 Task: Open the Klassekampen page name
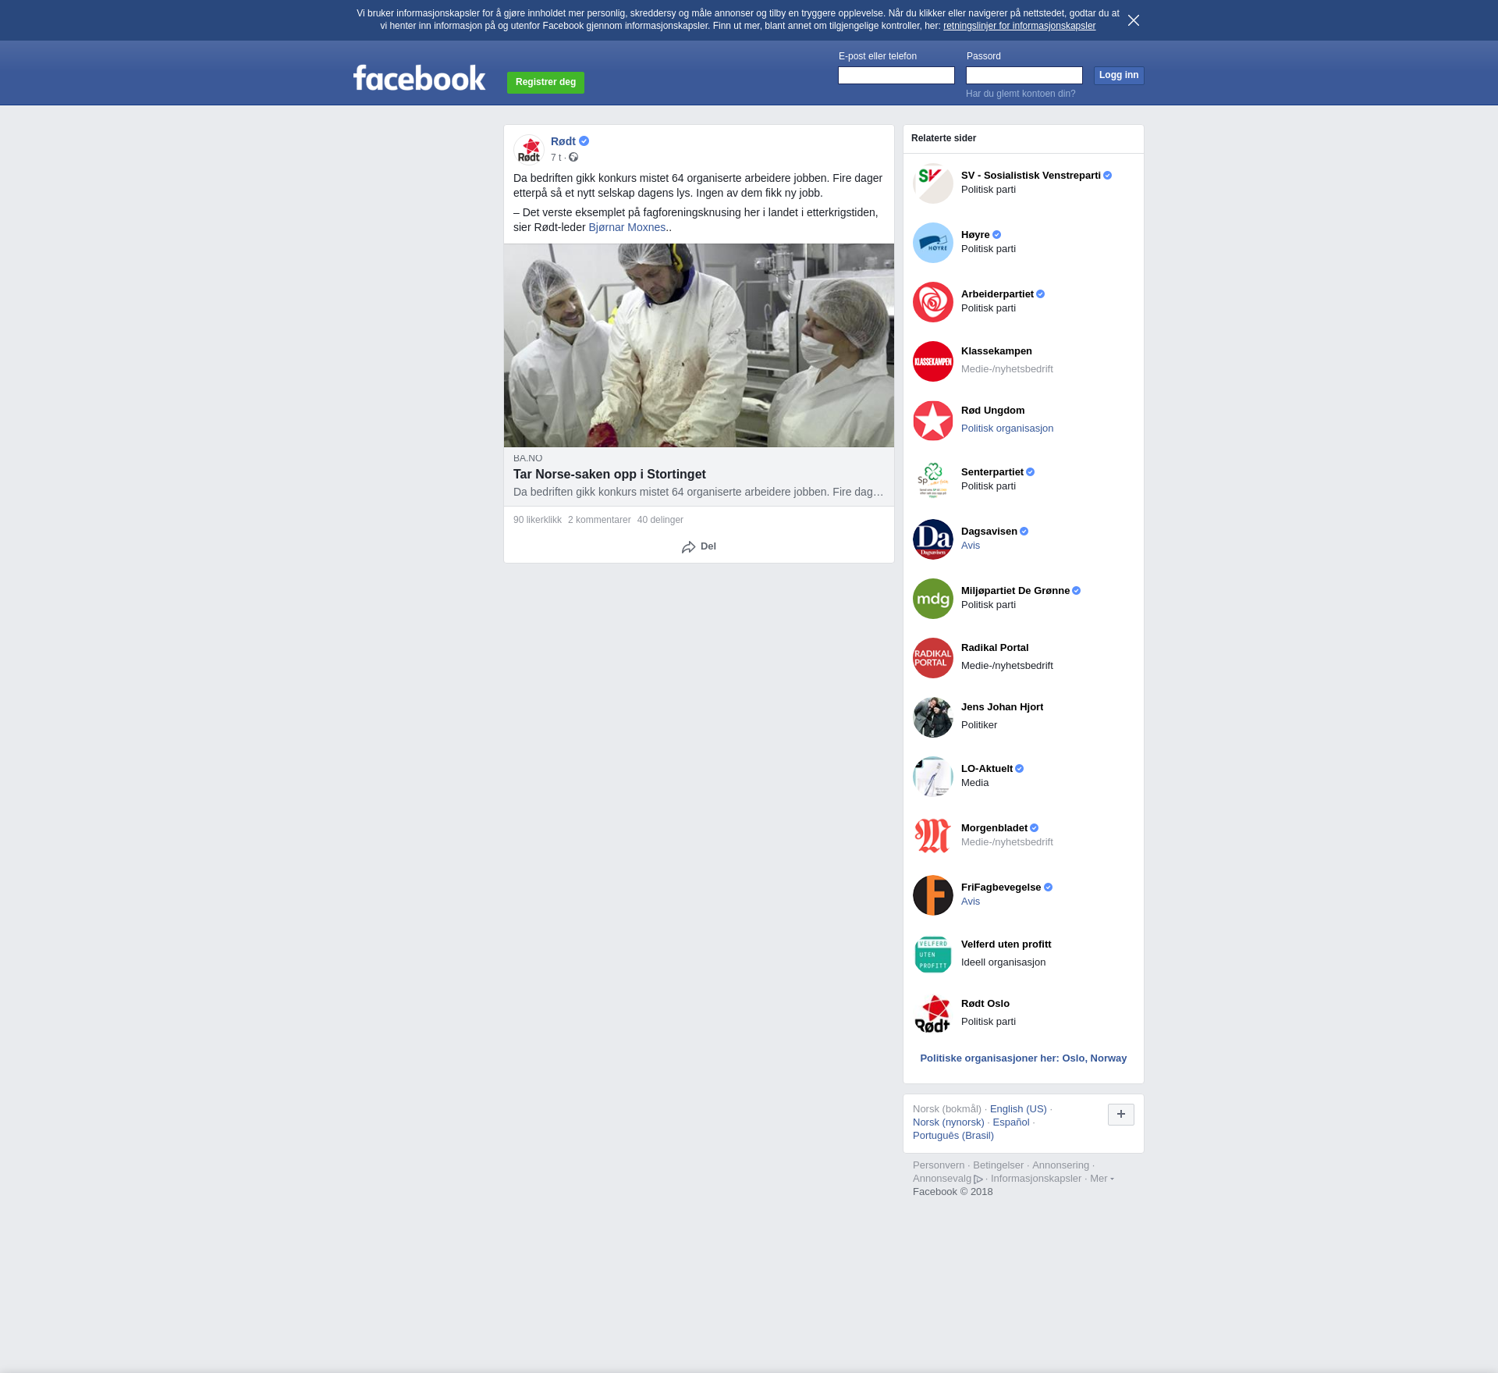click(x=996, y=351)
